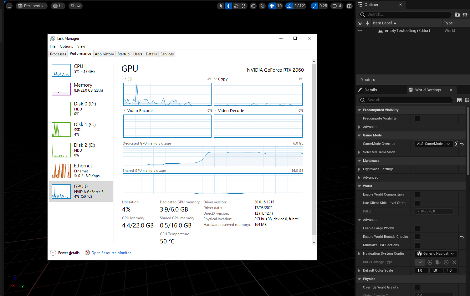Click Outliner add folder icon

click(457, 15)
